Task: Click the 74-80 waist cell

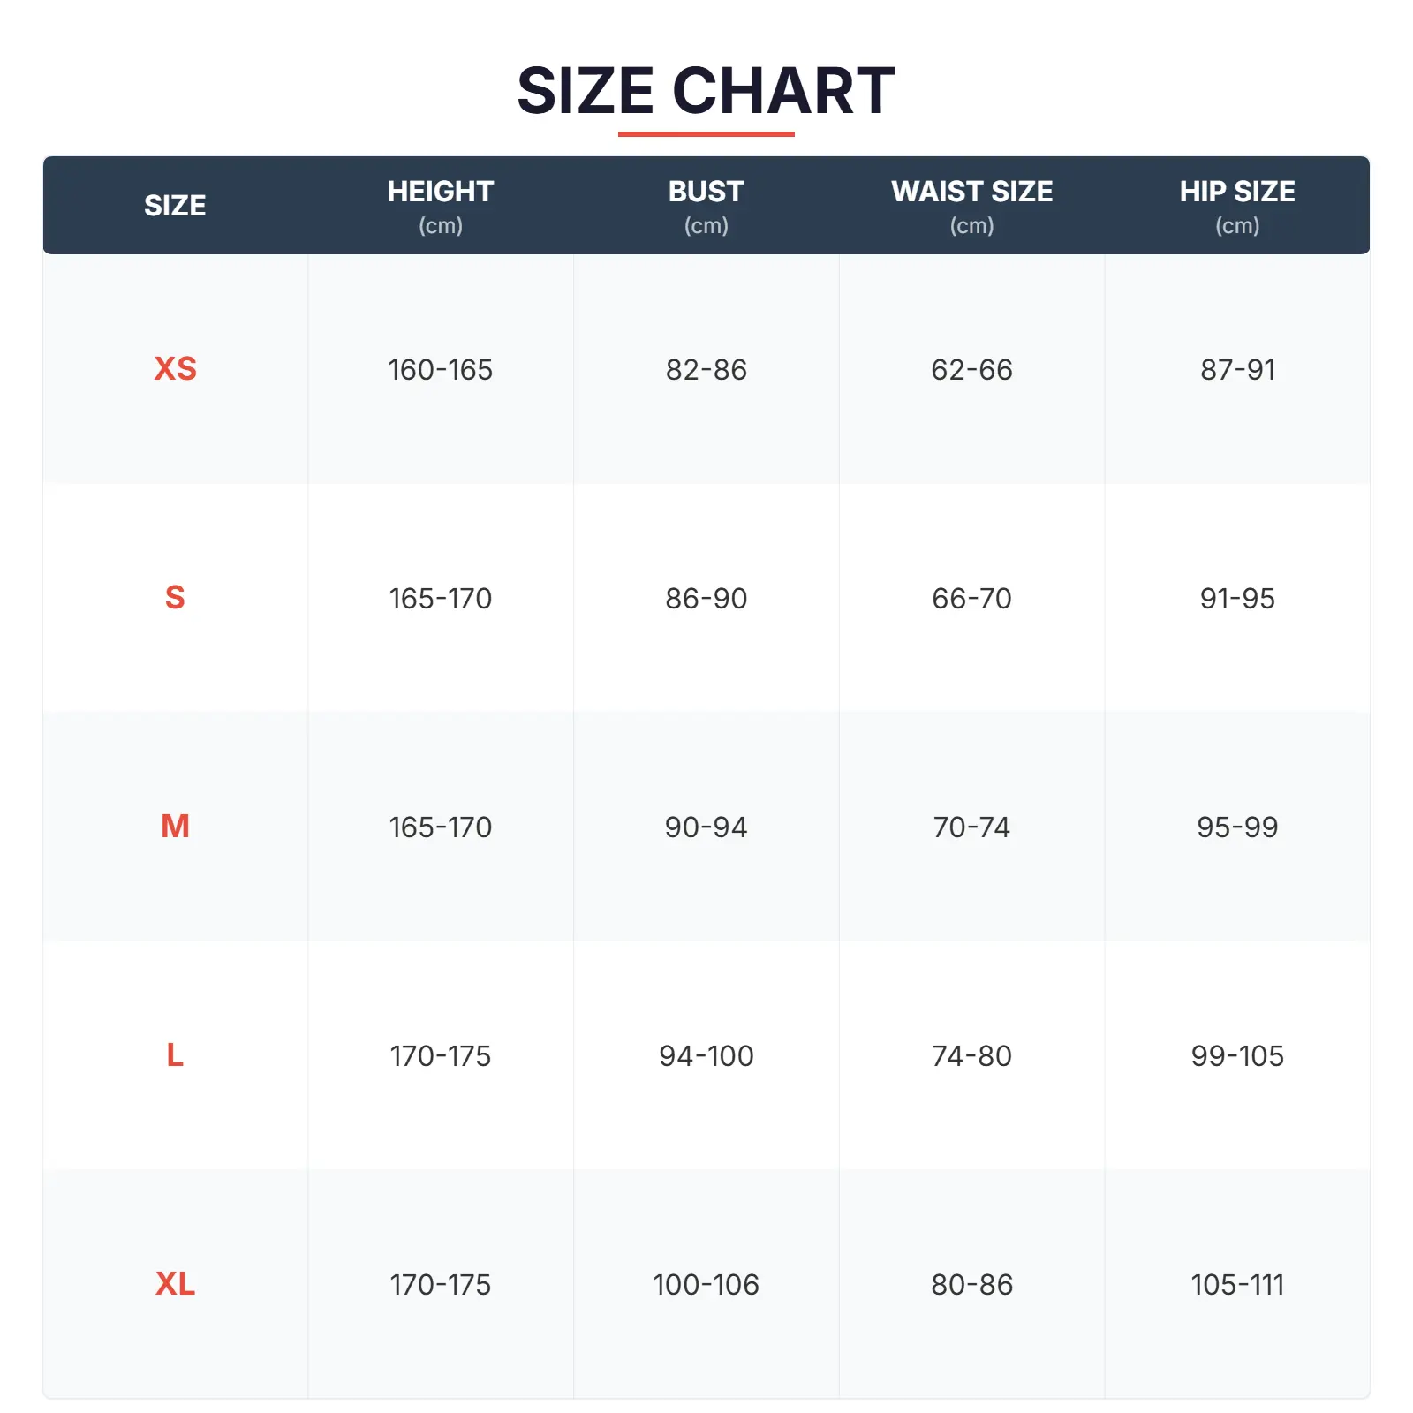Action: (971, 1056)
